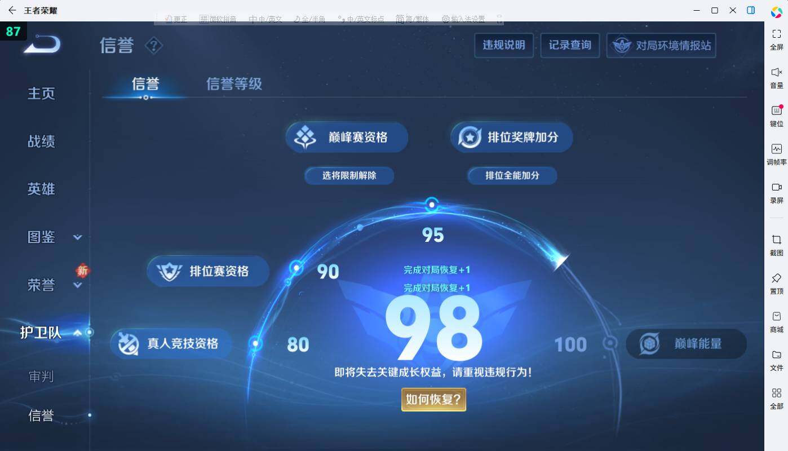Click the help question mark beside 信誉
Screen dimensions: 788x451
click(154, 46)
